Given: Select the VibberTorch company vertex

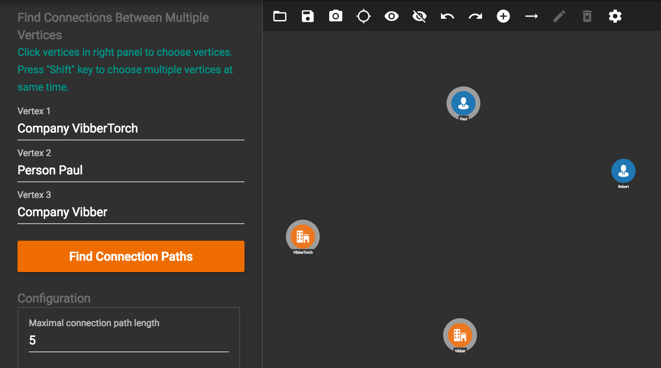Looking at the screenshot, I should [303, 237].
